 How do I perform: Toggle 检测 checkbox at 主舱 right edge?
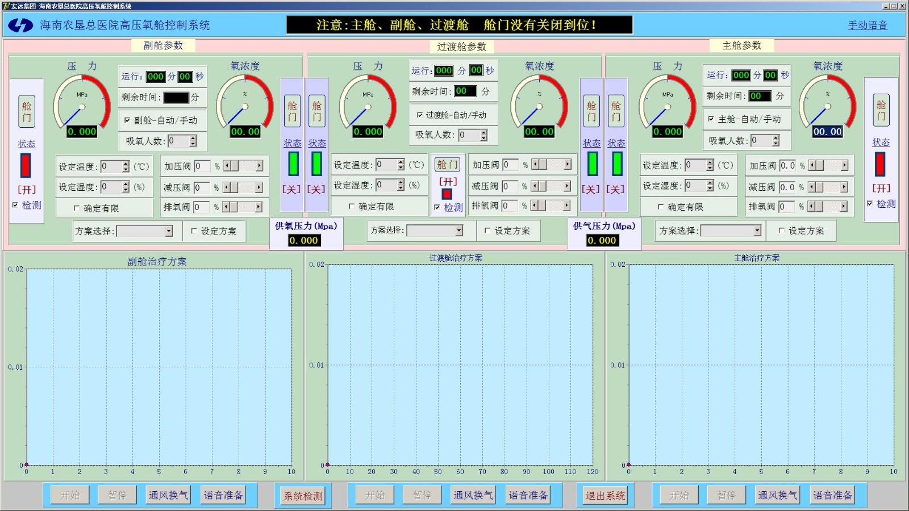pyautogui.click(x=870, y=203)
